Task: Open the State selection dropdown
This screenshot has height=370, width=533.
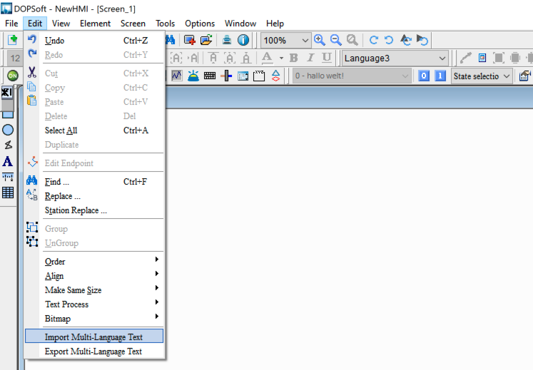Action: coord(482,76)
